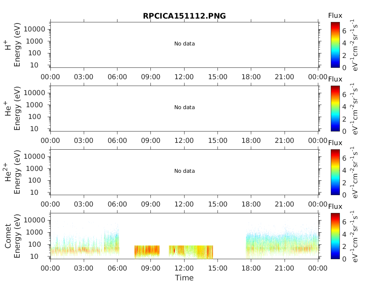Click 'No data' in the He+ panel

(185, 107)
